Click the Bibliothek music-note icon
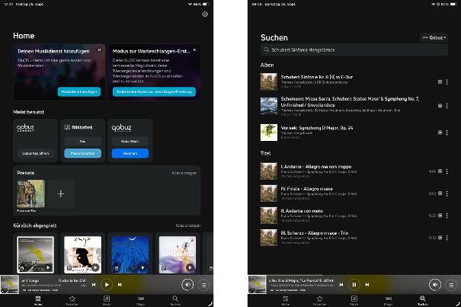Image resolution: width=461 pixels, height=307 pixels. tap(67, 127)
